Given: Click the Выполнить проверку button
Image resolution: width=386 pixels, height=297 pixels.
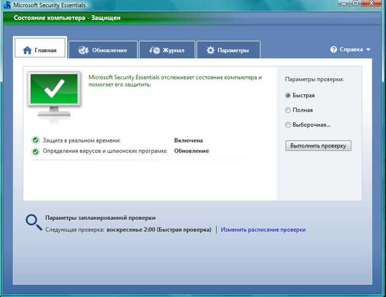Looking at the screenshot, I should 318,145.
